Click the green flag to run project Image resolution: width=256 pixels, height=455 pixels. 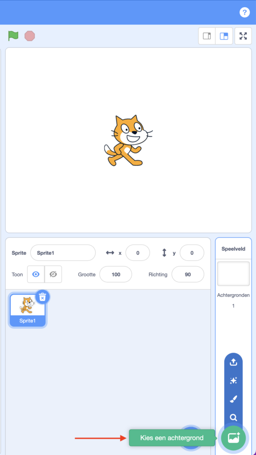(x=13, y=36)
